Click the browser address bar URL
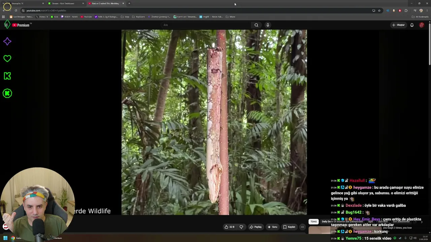Viewport: 431px width, 242px height. 46,10
